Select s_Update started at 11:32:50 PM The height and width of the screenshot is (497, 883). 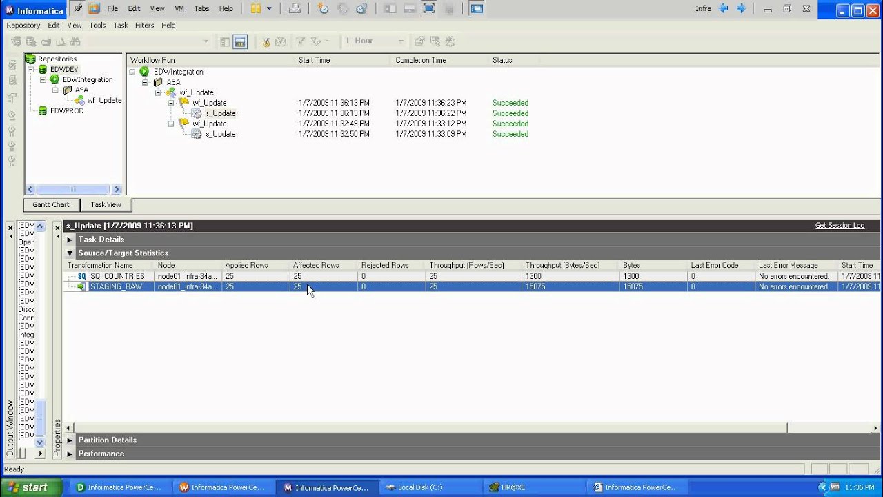point(221,135)
